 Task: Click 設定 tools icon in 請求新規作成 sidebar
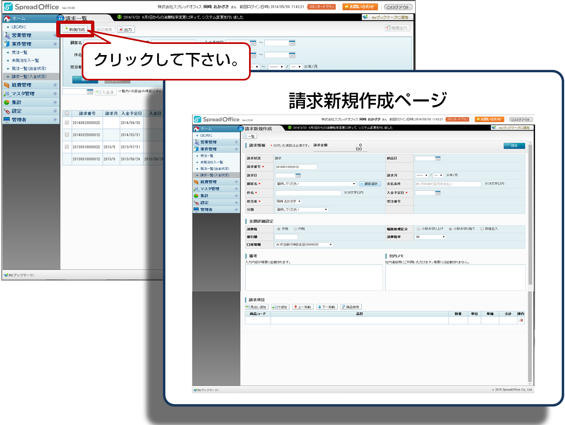196,203
